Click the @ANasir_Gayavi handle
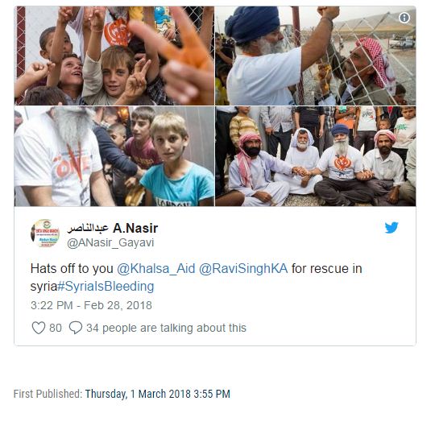The image size is (435, 430). click(110, 242)
